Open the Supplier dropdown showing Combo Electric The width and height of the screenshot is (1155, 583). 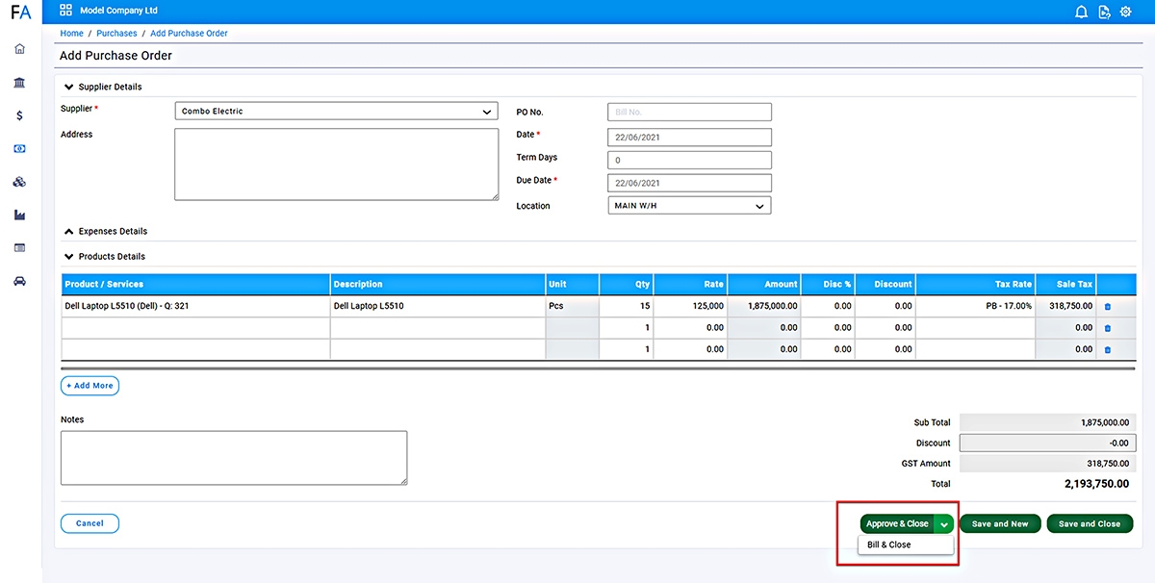pos(336,112)
